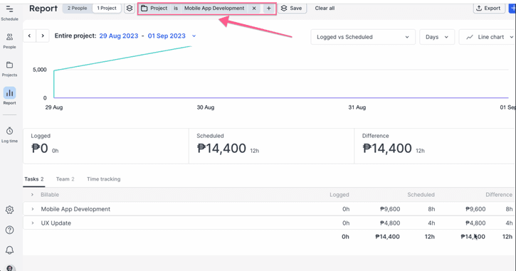The image size is (516, 271).
Task: Click the 'is' filter operator
Action: [x=176, y=9]
